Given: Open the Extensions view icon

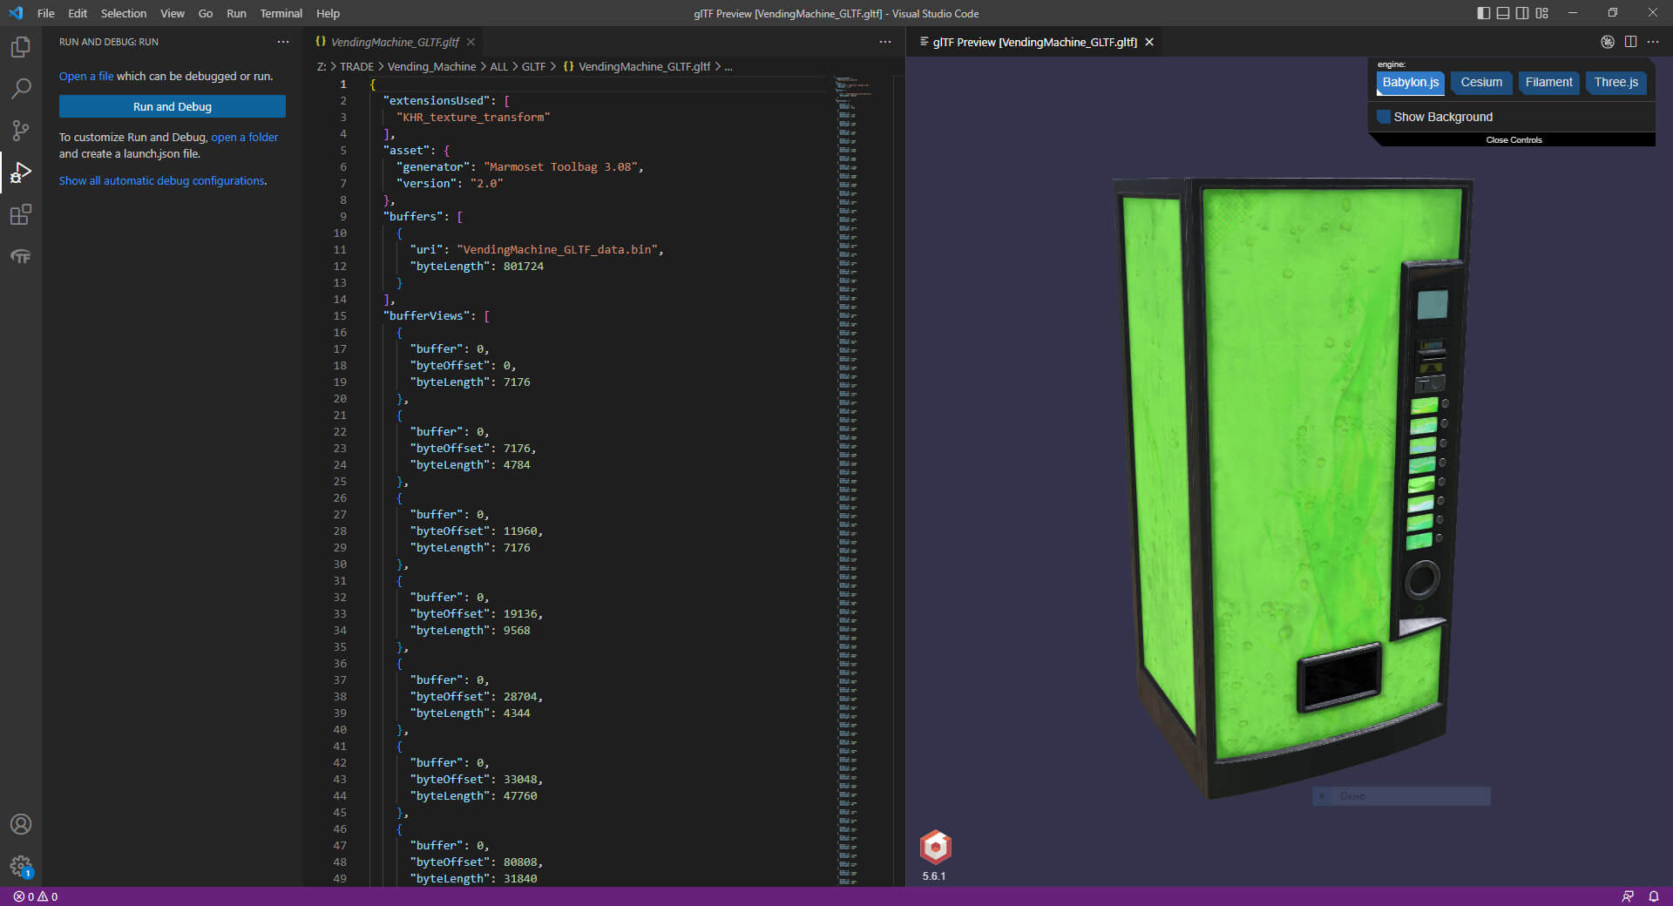Looking at the screenshot, I should (x=21, y=214).
